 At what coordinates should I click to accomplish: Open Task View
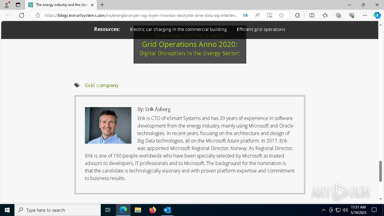[108, 210]
